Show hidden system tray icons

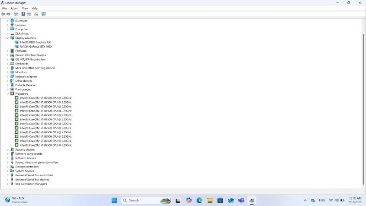click(305, 201)
